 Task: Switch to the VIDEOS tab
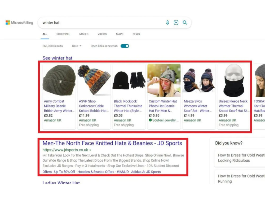102,34
